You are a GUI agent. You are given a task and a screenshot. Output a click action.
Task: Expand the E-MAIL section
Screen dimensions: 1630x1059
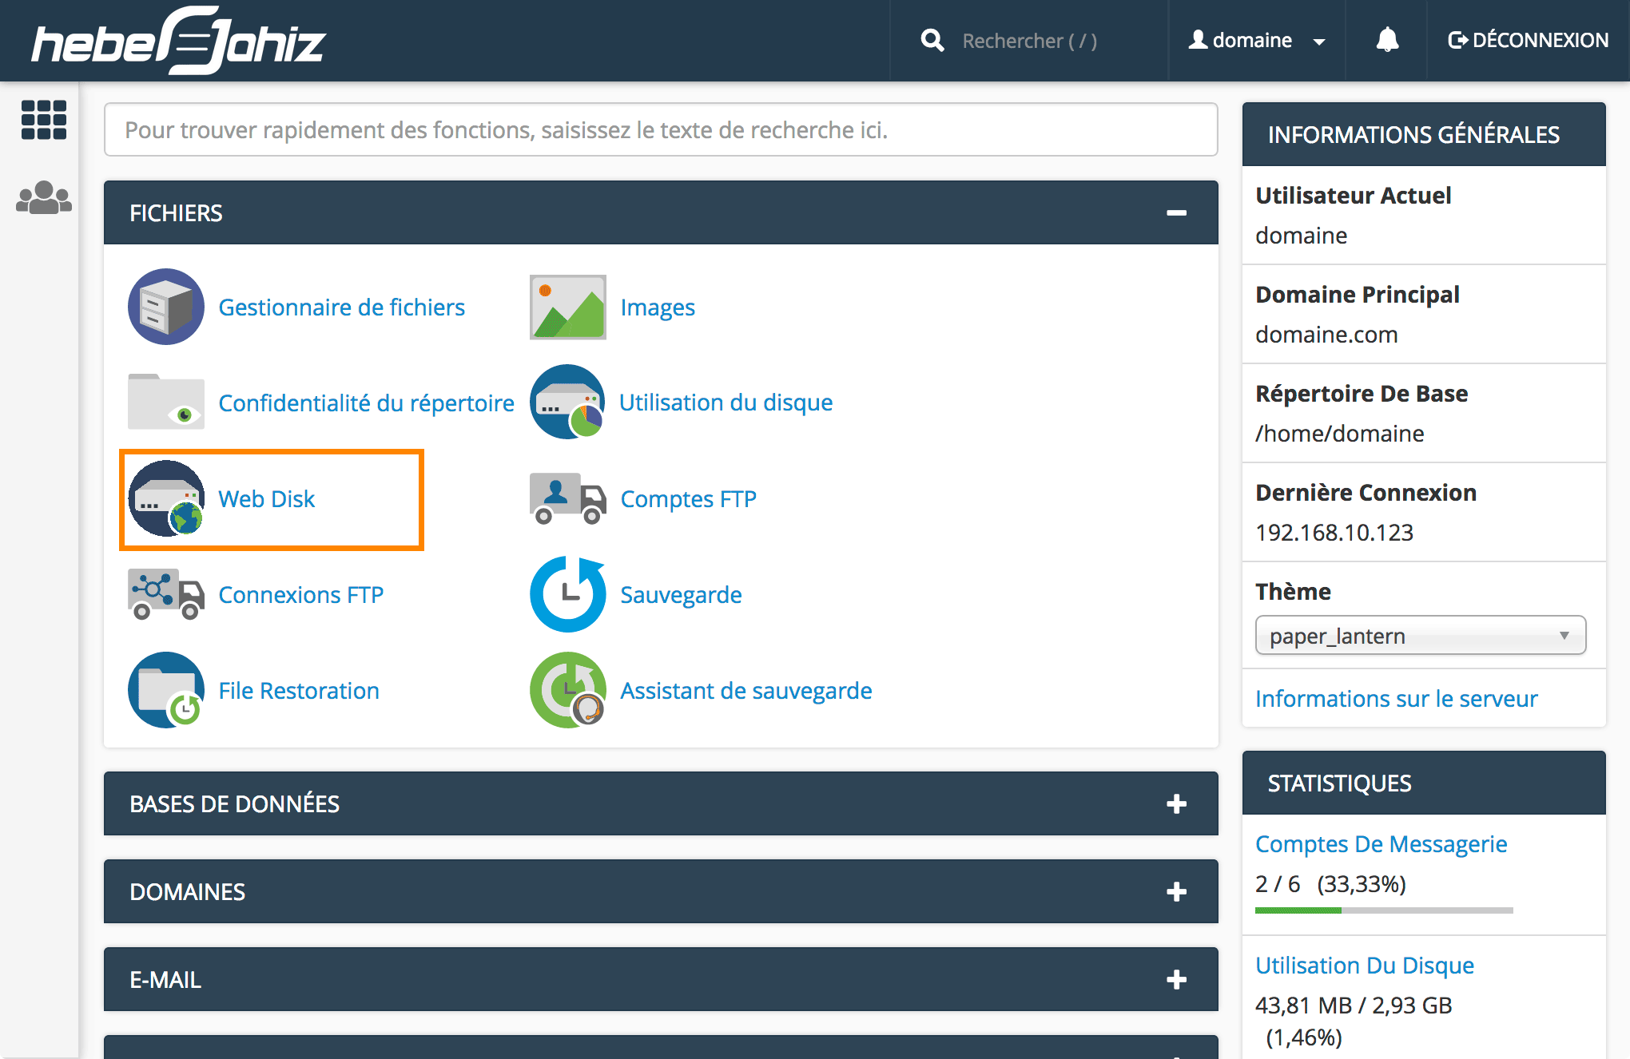[x=1176, y=979]
